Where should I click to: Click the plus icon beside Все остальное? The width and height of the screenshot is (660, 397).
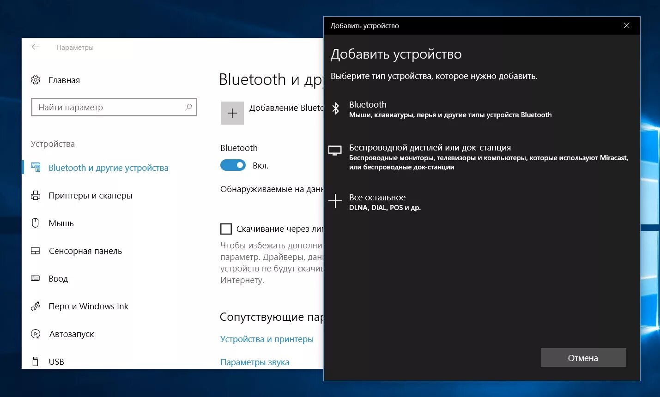(x=335, y=201)
